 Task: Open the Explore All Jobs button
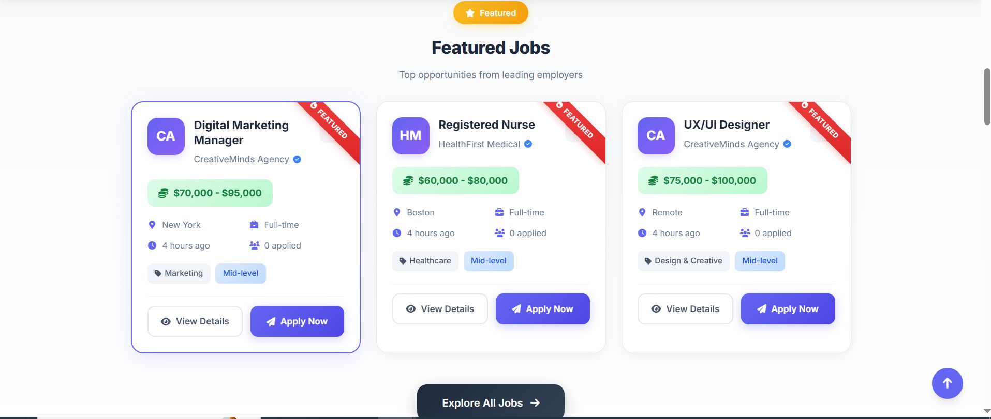click(490, 402)
